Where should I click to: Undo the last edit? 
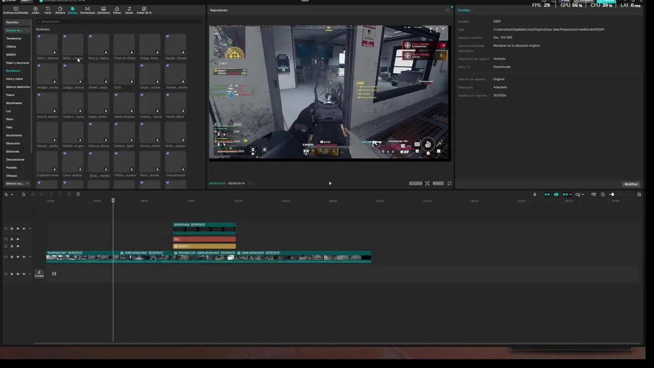click(x=24, y=194)
